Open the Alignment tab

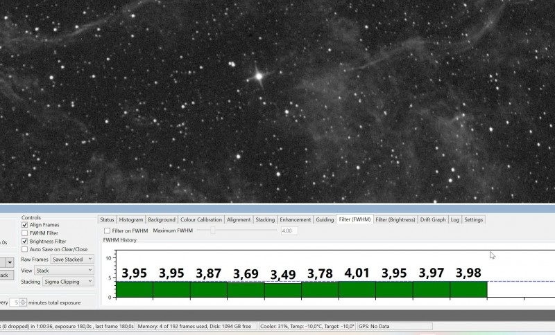click(239, 219)
